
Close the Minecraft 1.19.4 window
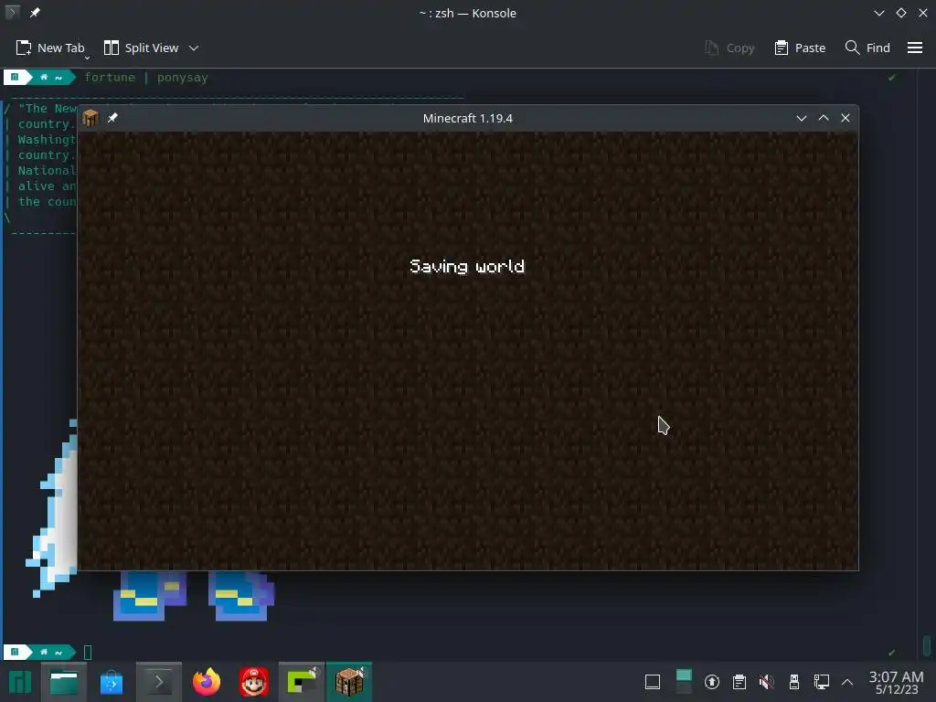click(846, 118)
